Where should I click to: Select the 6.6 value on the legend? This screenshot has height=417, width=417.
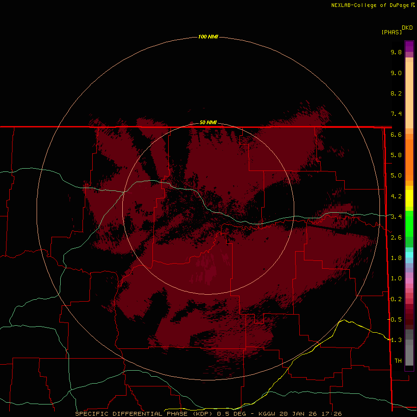click(396, 134)
